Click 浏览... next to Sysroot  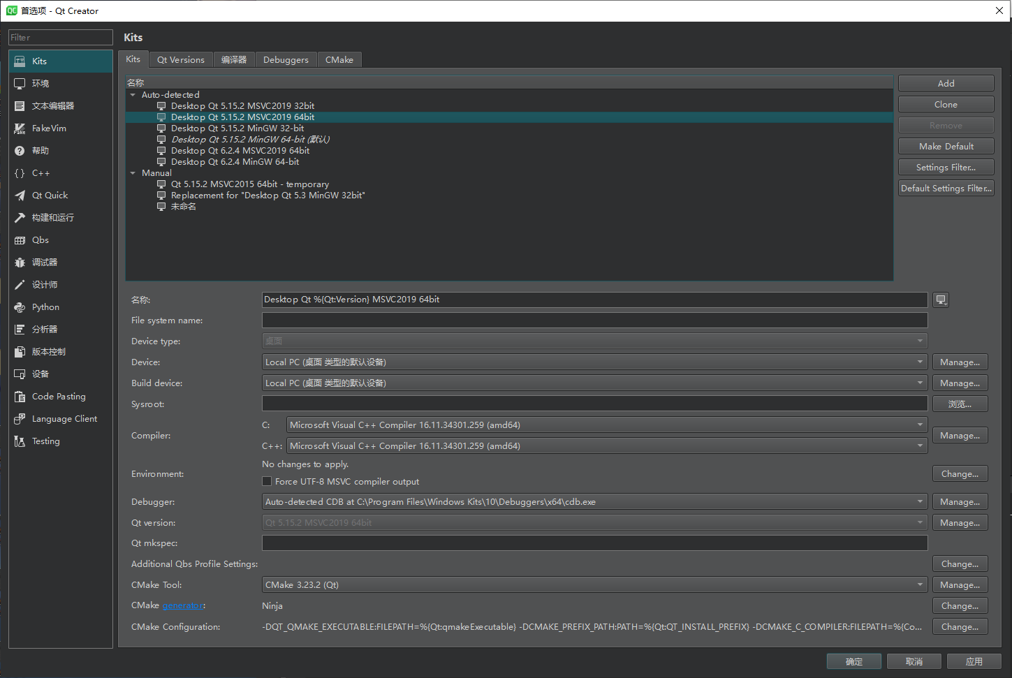click(960, 404)
